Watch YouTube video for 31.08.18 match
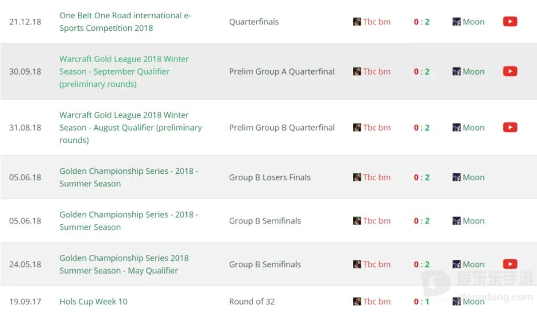Screen dimensions: 537x317 510,128
